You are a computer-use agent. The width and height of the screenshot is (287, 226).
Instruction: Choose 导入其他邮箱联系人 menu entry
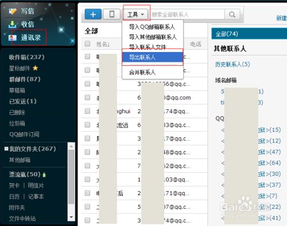click(x=153, y=37)
